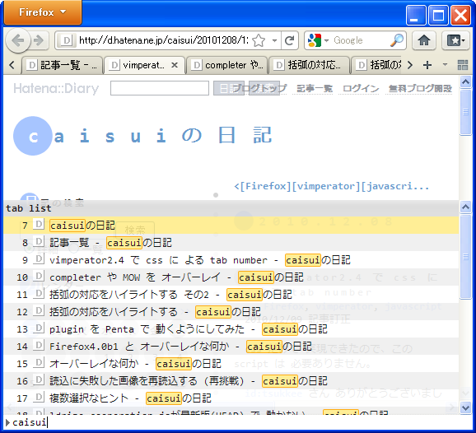Image resolution: width=476 pixels, height=433 pixels.
Task: Select entry 14 Firefox4.0b1 と オーバーレイ
Action: tap(231, 347)
